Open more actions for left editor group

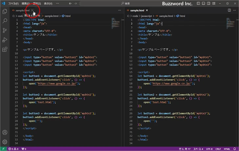pyautogui.click(x=119, y=10)
